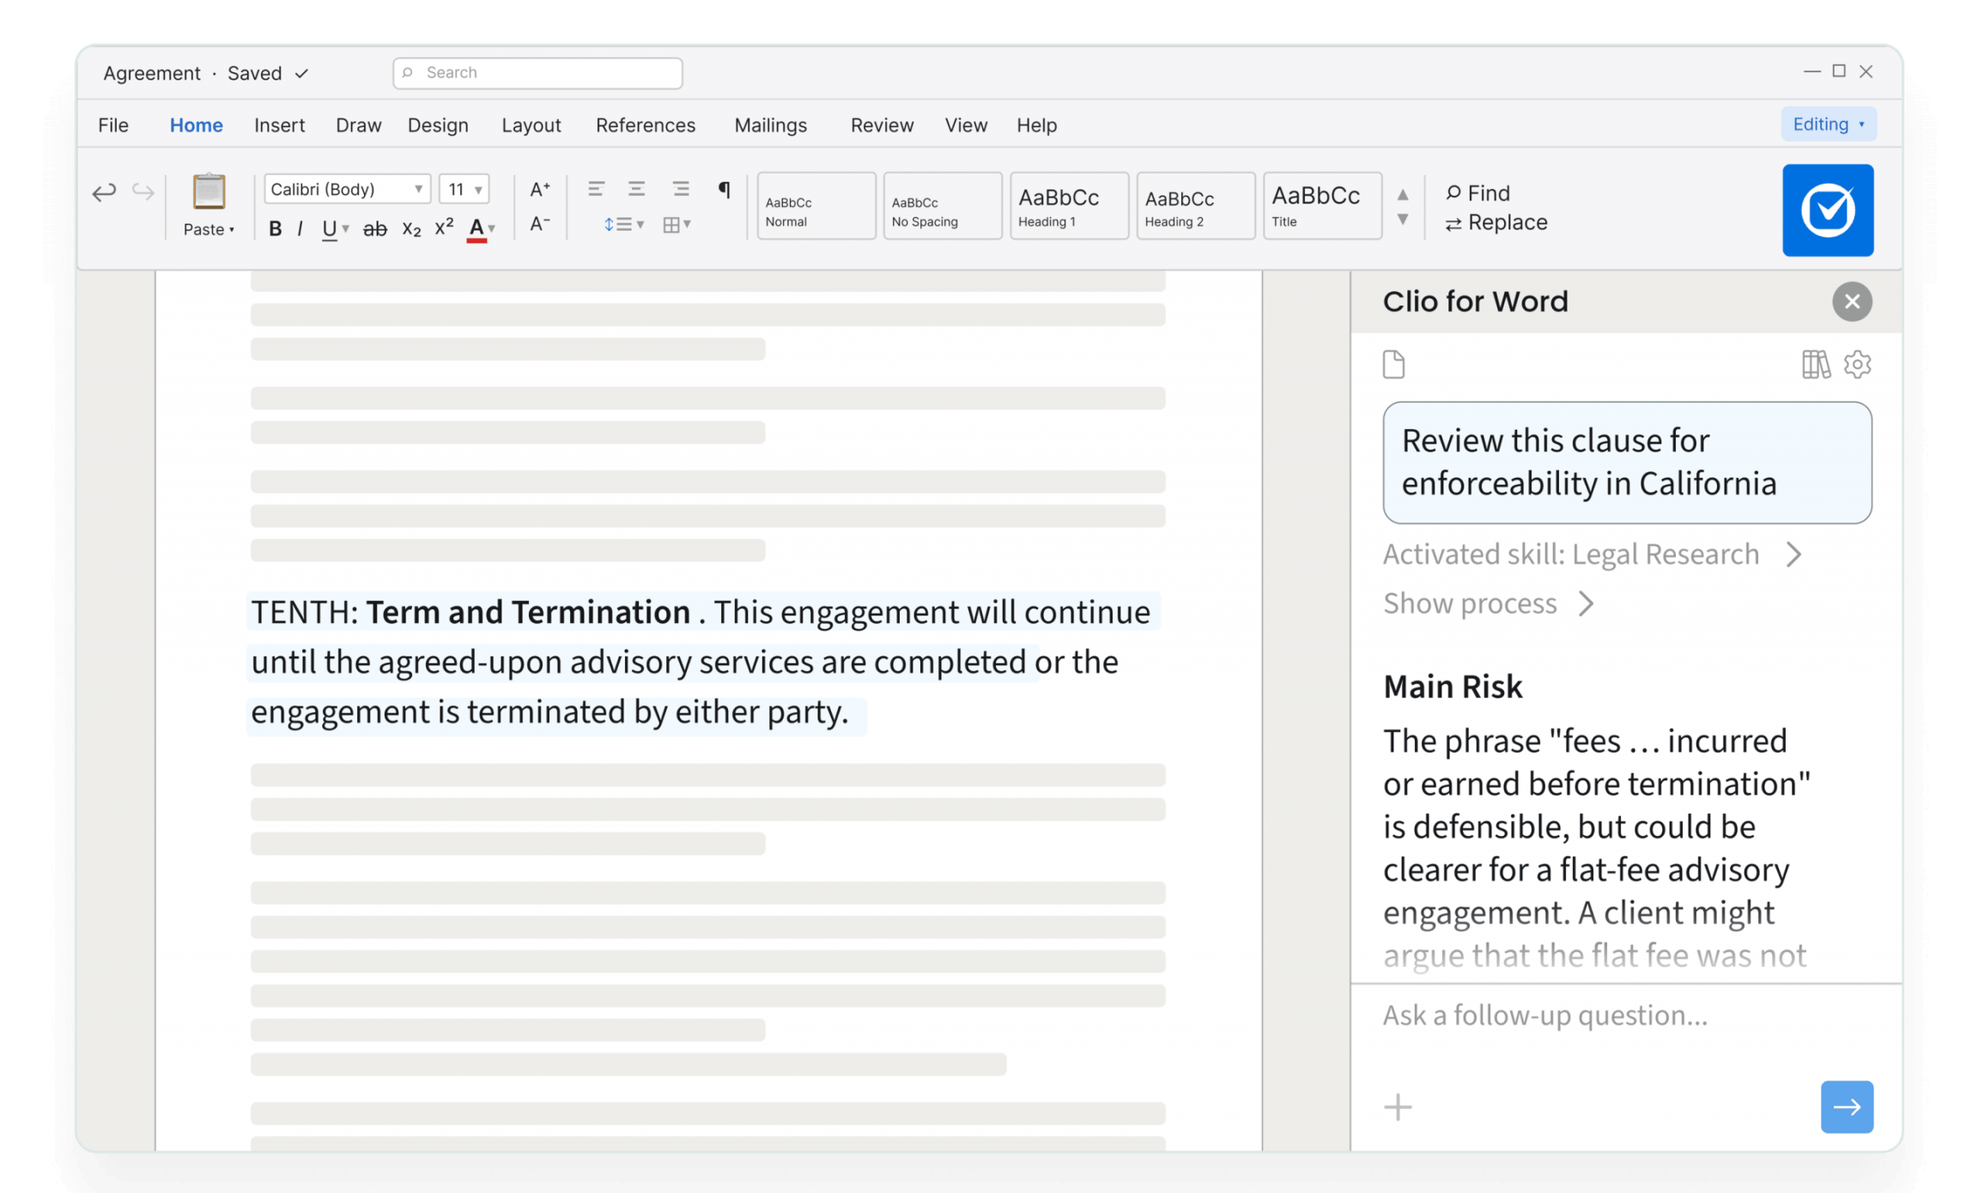Click the plus attachment icon
Image resolution: width=1978 pixels, height=1193 pixels.
pos(1398,1107)
